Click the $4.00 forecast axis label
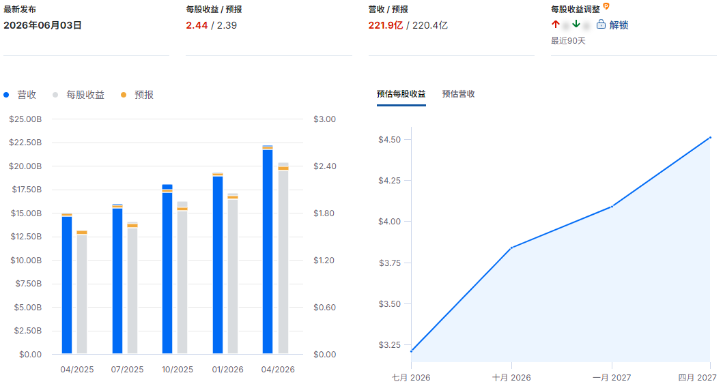 tap(390, 222)
